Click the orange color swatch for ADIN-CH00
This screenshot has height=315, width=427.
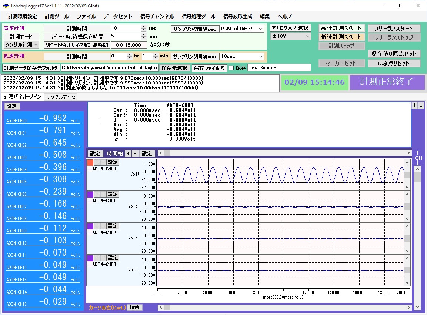click(x=90, y=162)
